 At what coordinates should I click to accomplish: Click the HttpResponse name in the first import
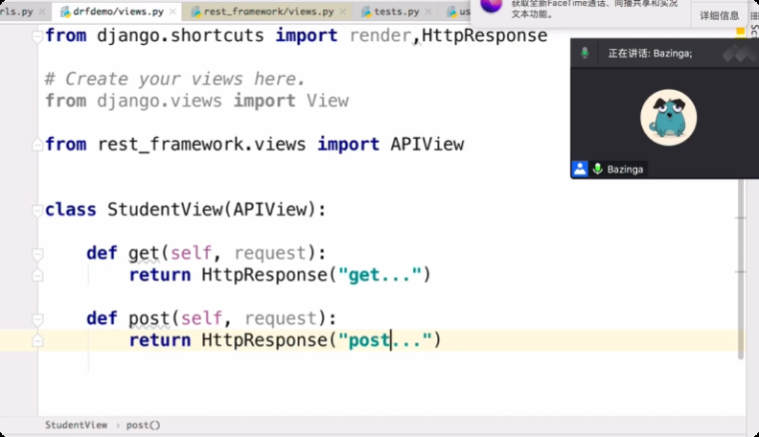[x=485, y=35]
